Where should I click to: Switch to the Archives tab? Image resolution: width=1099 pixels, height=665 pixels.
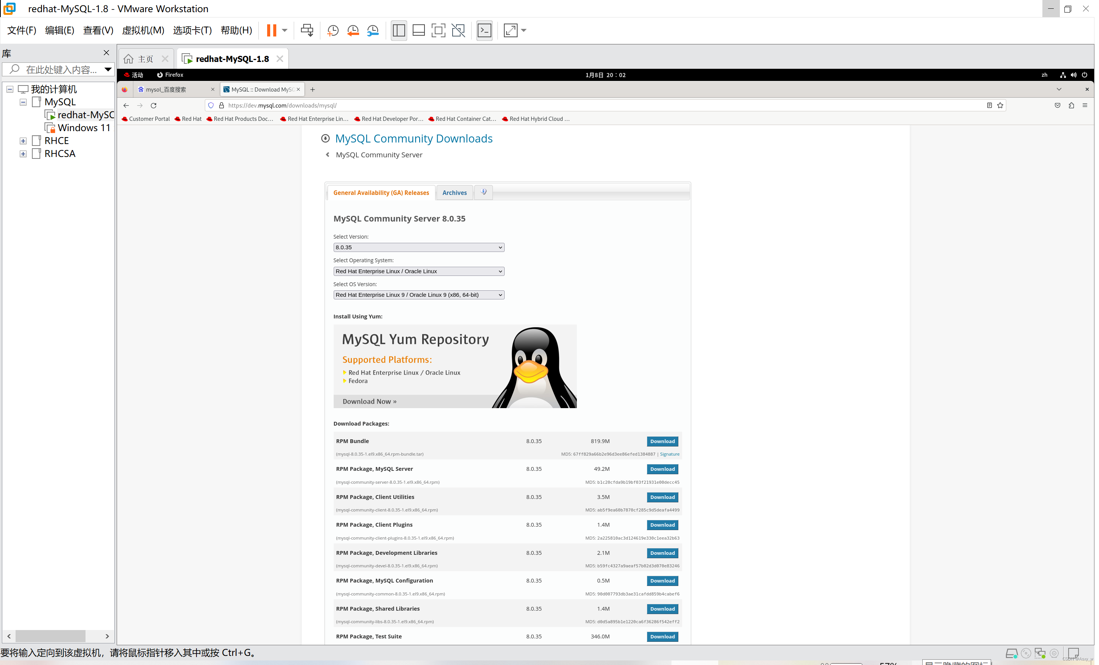point(454,192)
